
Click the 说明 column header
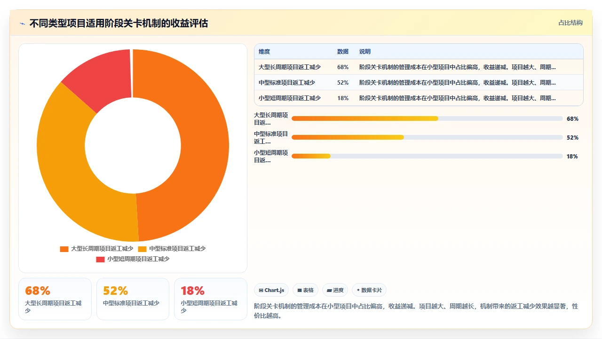click(365, 52)
